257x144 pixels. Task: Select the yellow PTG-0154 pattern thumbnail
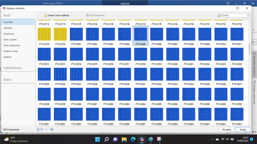44,34
